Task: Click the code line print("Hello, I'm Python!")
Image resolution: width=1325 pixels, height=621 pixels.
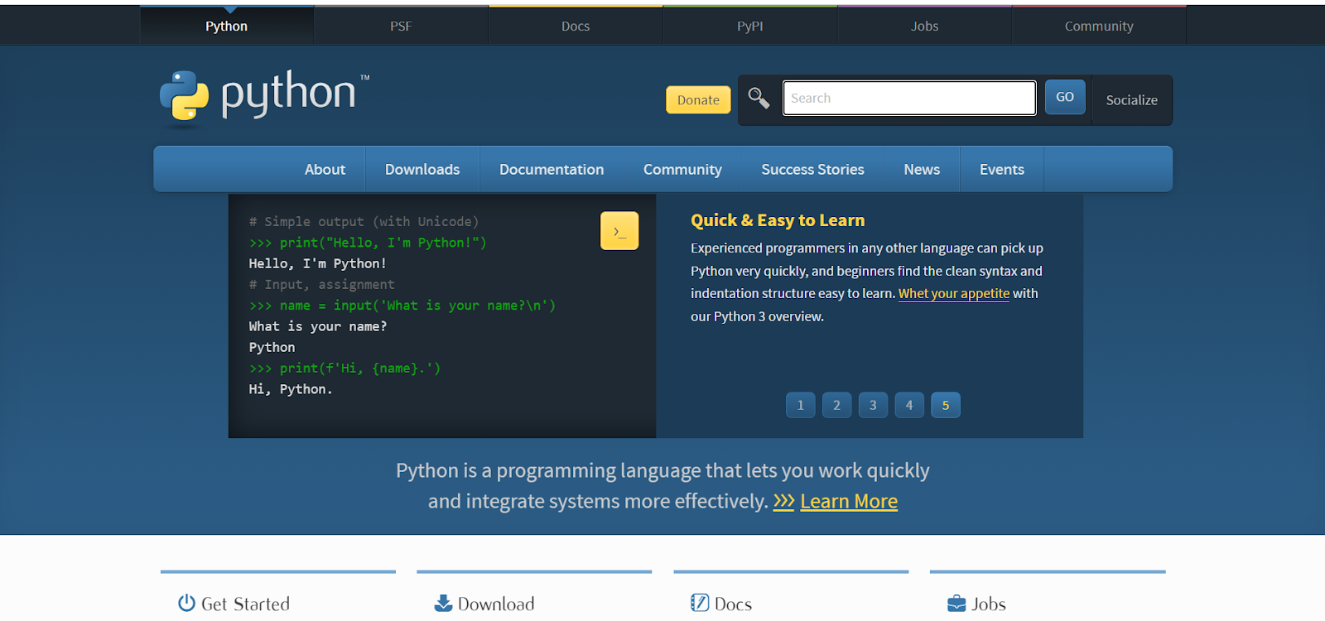Action: tap(368, 243)
